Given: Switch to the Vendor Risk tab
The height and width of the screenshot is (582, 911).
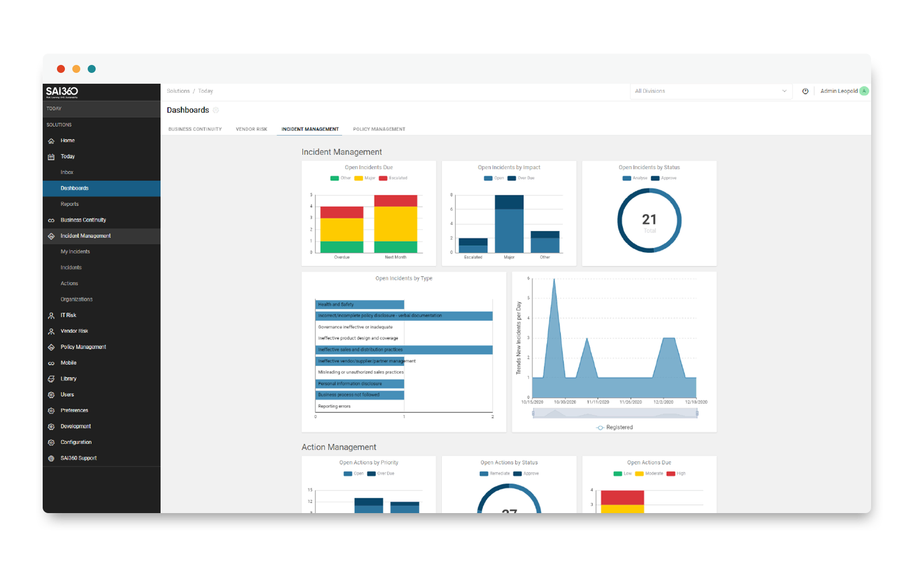Looking at the screenshot, I should 251,129.
